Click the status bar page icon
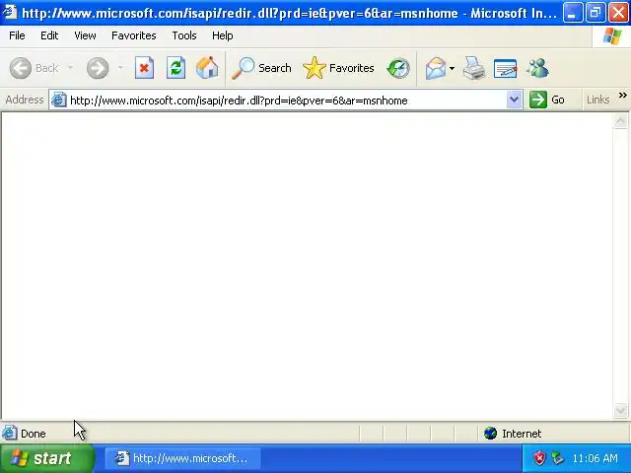This screenshot has width=631, height=473. 9,434
